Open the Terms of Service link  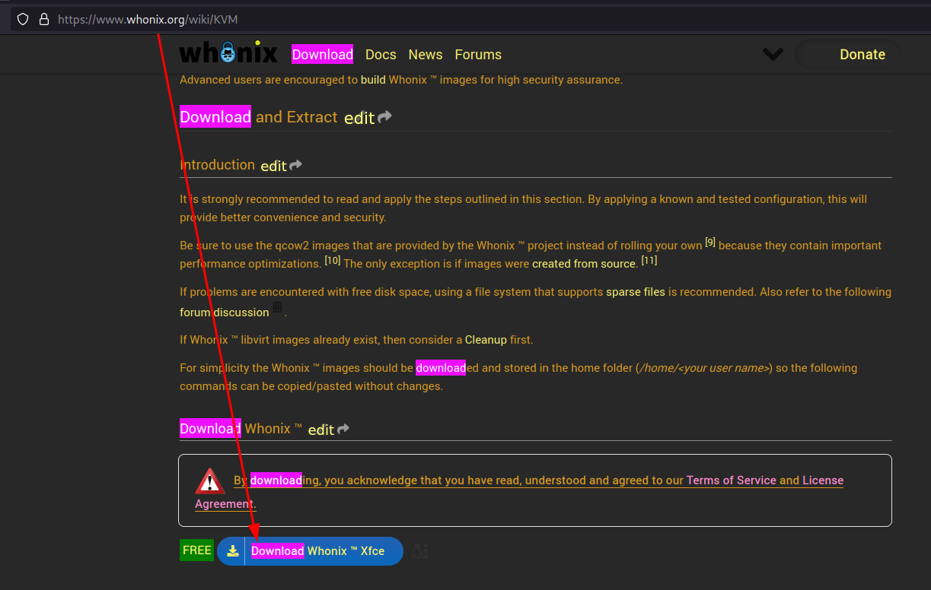point(732,481)
